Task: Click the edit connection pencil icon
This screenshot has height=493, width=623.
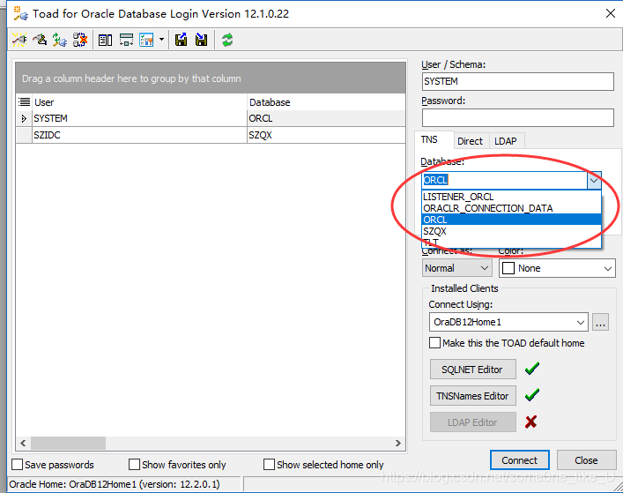Action: coord(40,40)
